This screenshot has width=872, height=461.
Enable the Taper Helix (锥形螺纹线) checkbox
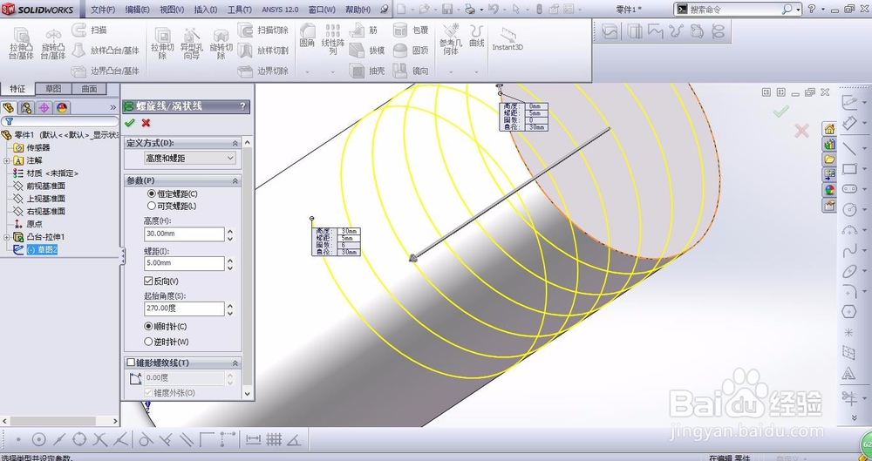click(x=132, y=363)
